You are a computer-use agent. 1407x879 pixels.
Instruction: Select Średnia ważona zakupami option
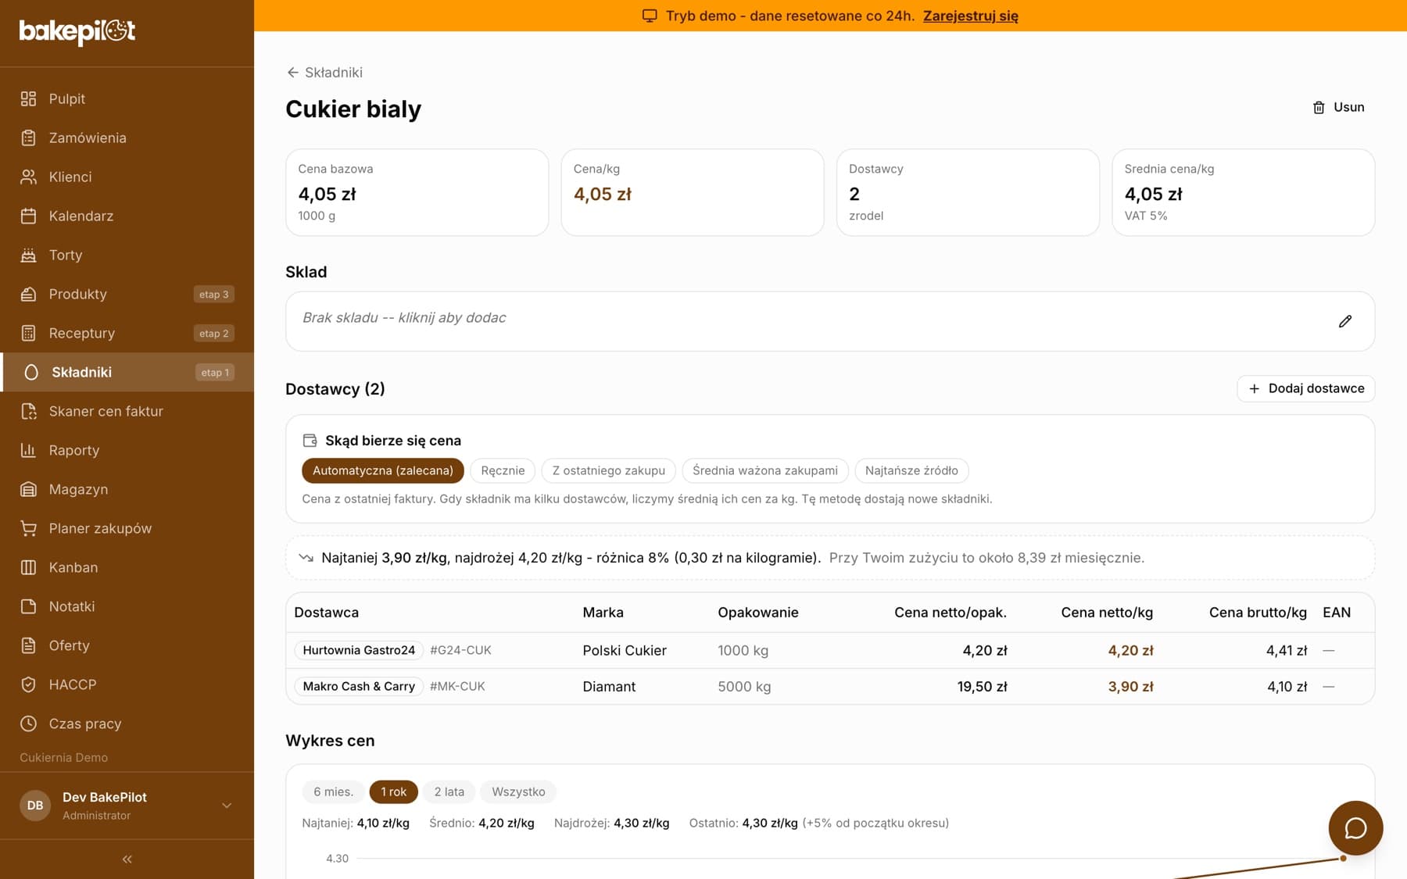pyautogui.click(x=765, y=470)
